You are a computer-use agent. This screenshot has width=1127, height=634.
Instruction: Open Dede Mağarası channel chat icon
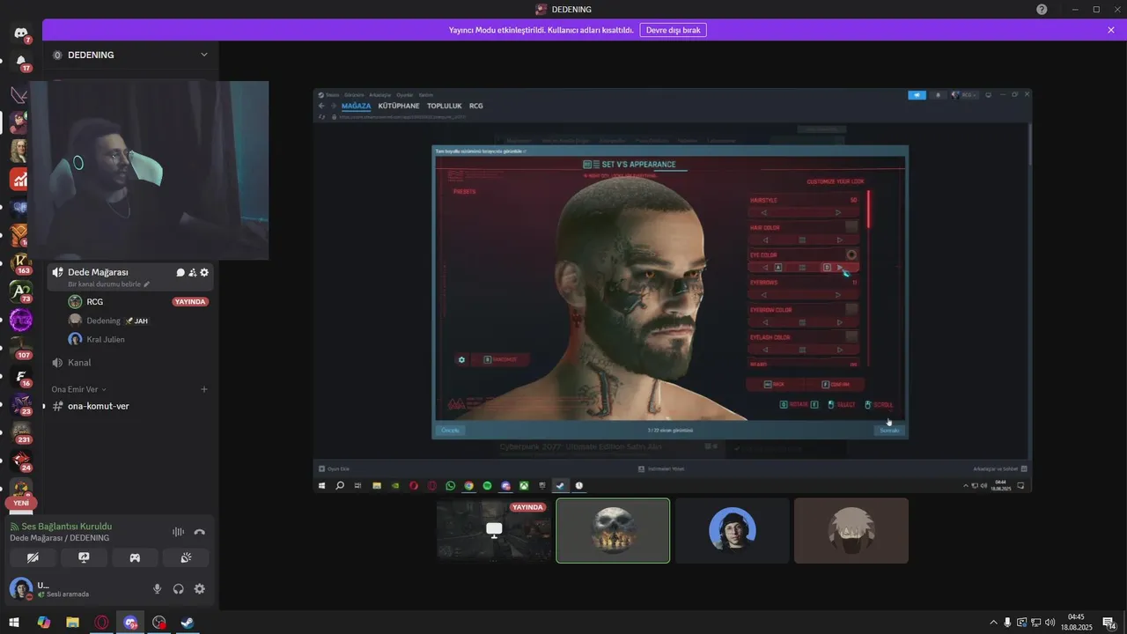coord(180,272)
